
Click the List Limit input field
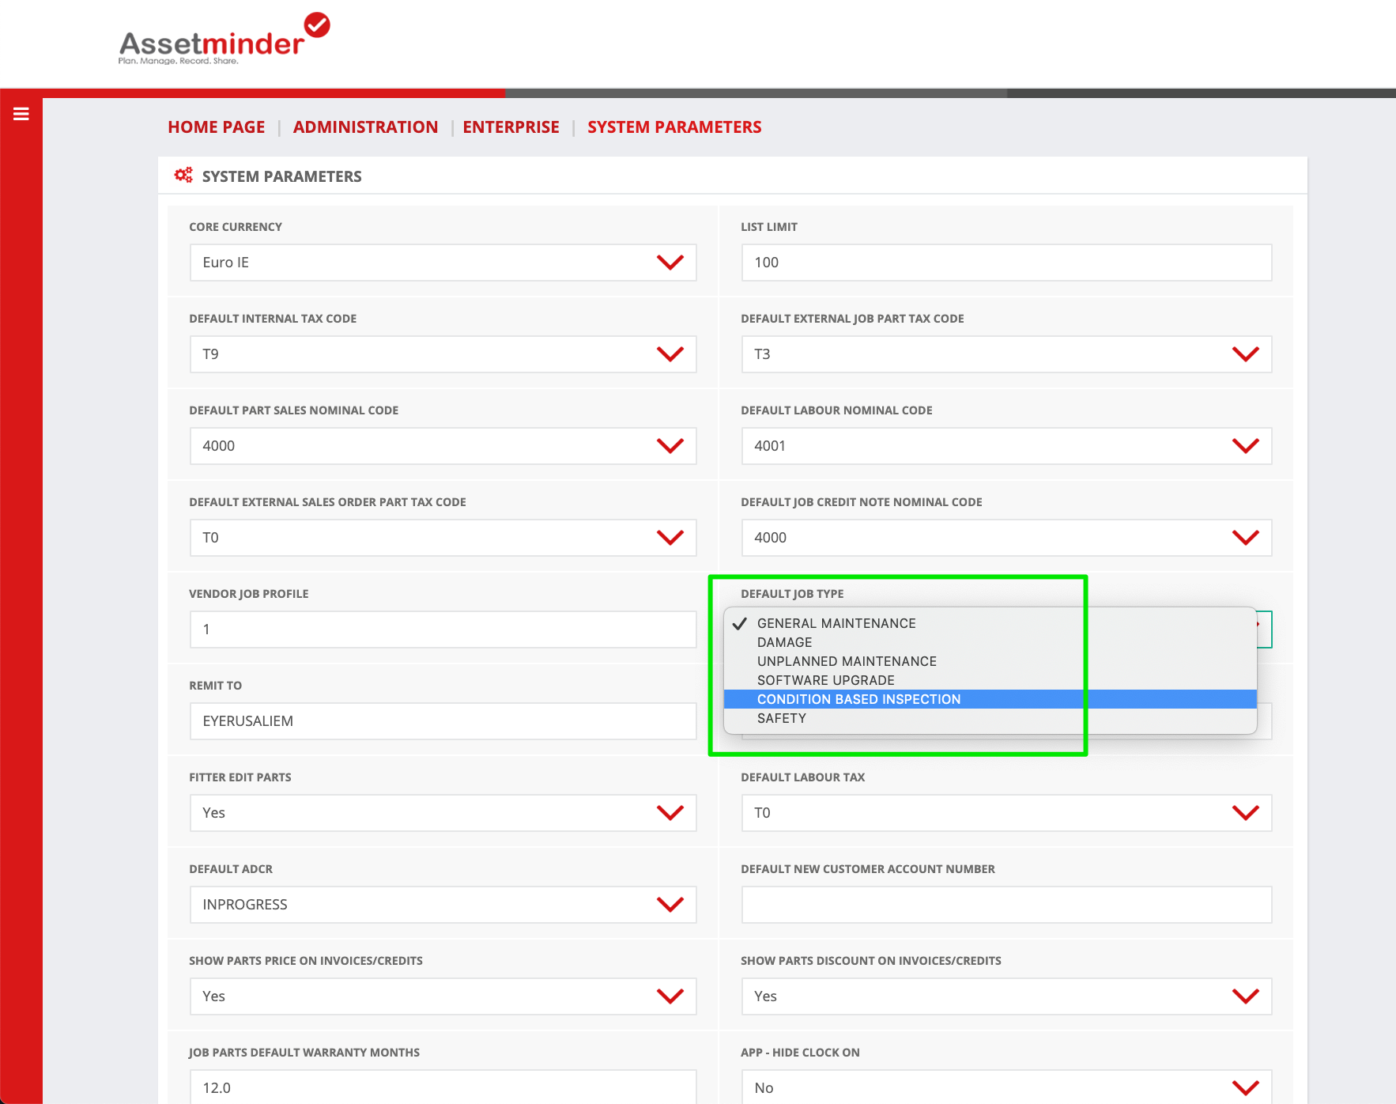[1006, 263]
